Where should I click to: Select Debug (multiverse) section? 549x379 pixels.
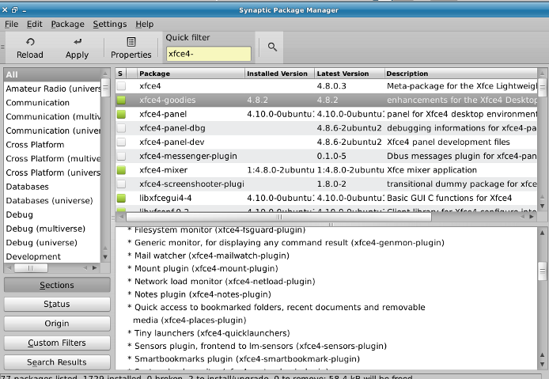[52, 229]
